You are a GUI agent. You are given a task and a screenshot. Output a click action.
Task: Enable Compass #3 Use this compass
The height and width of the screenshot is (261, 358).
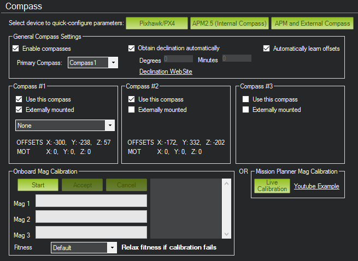pyautogui.click(x=245, y=99)
